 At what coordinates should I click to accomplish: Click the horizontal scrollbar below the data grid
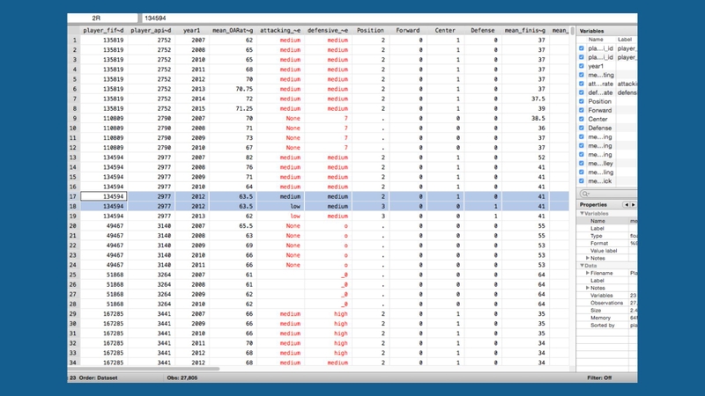[144, 369]
